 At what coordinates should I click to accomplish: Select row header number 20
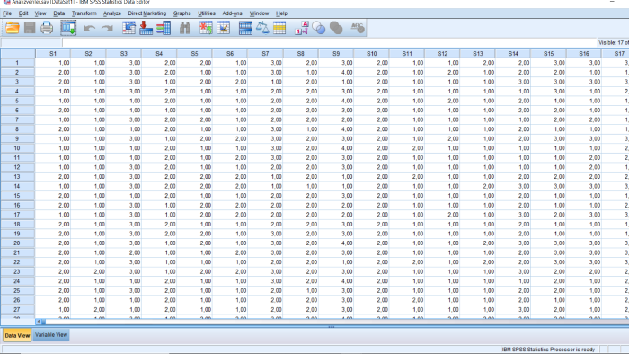pos(17,243)
